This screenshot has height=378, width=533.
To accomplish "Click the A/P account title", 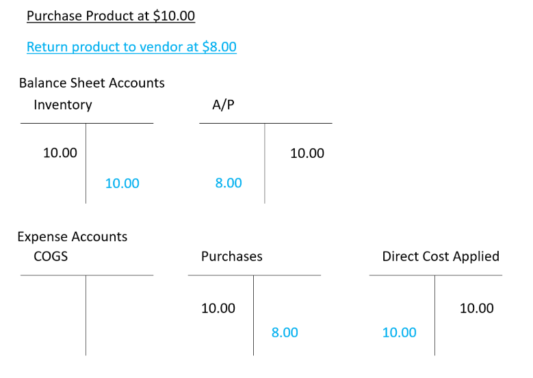I will coord(224,105).
